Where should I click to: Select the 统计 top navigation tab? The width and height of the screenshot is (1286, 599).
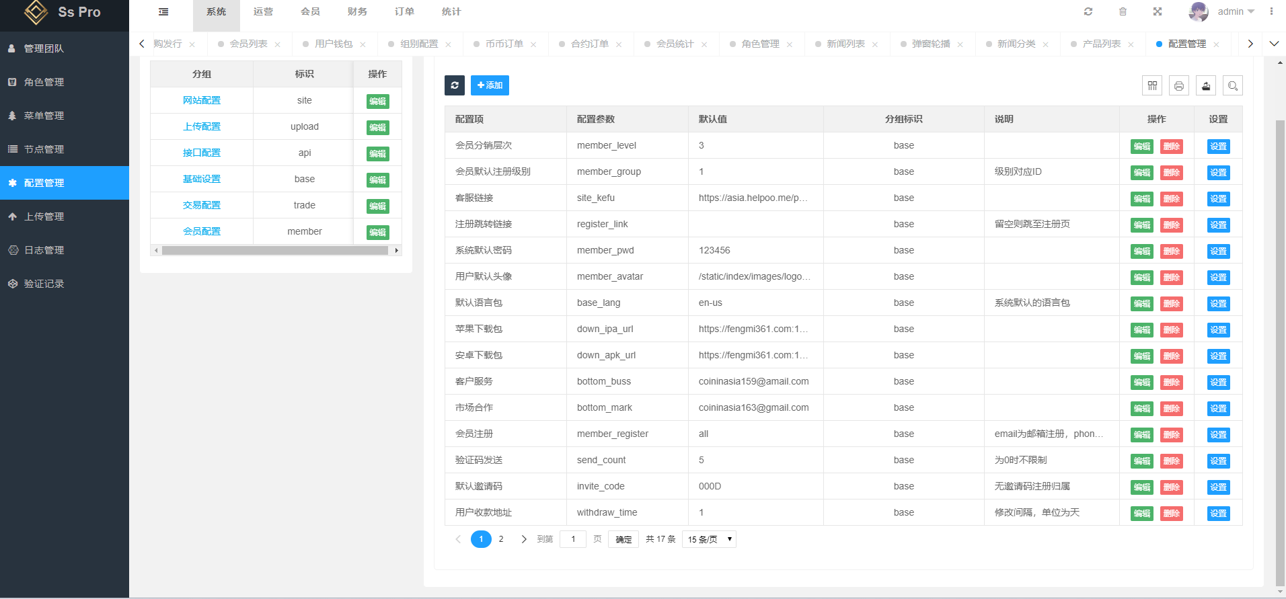click(x=452, y=11)
